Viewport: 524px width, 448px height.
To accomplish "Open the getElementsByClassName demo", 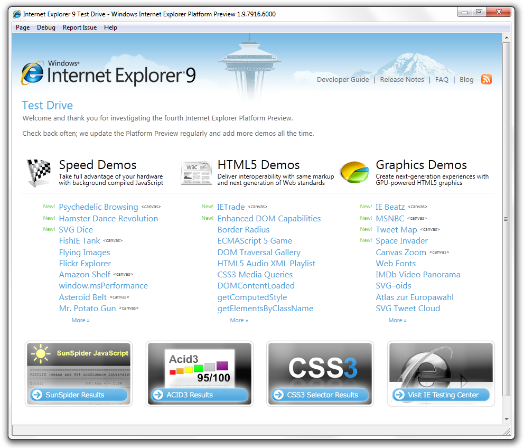I will pos(265,308).
